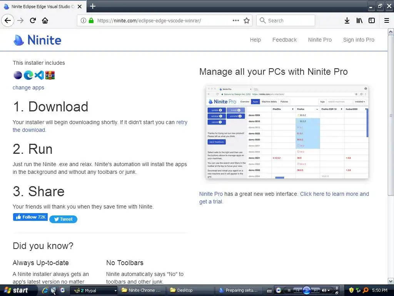Screen dimensions: 394x296
Task: Click the Ninite logo
Action: click(x=37, y=40)
